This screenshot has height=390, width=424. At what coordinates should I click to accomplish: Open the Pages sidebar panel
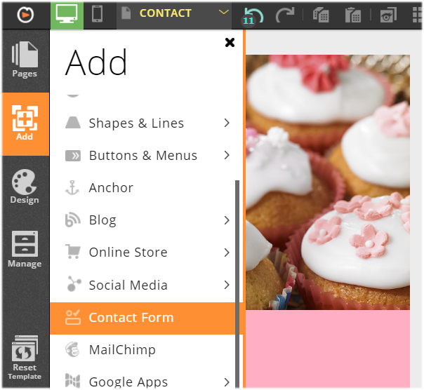point(25,60)
